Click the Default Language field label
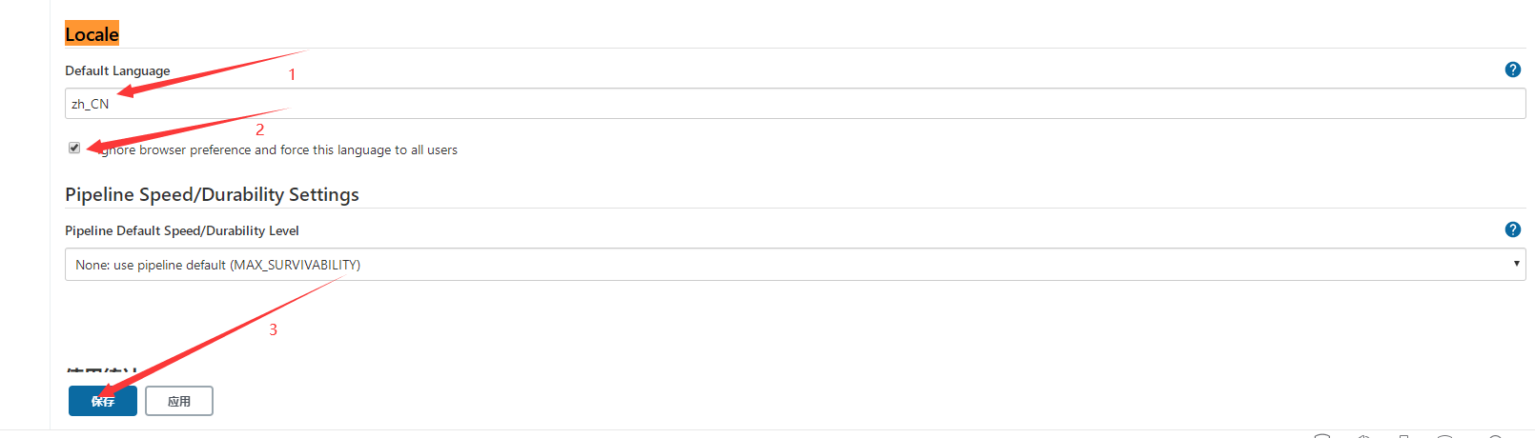This screenshot has height=438, width=1535. [117, 70]
